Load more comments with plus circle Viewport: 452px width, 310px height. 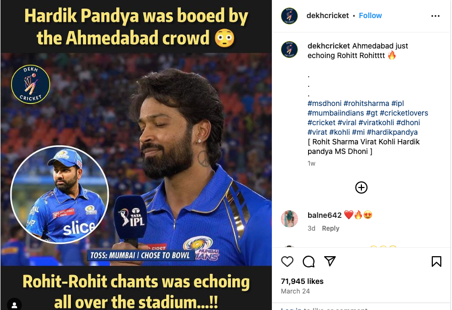tap(361, 187)
